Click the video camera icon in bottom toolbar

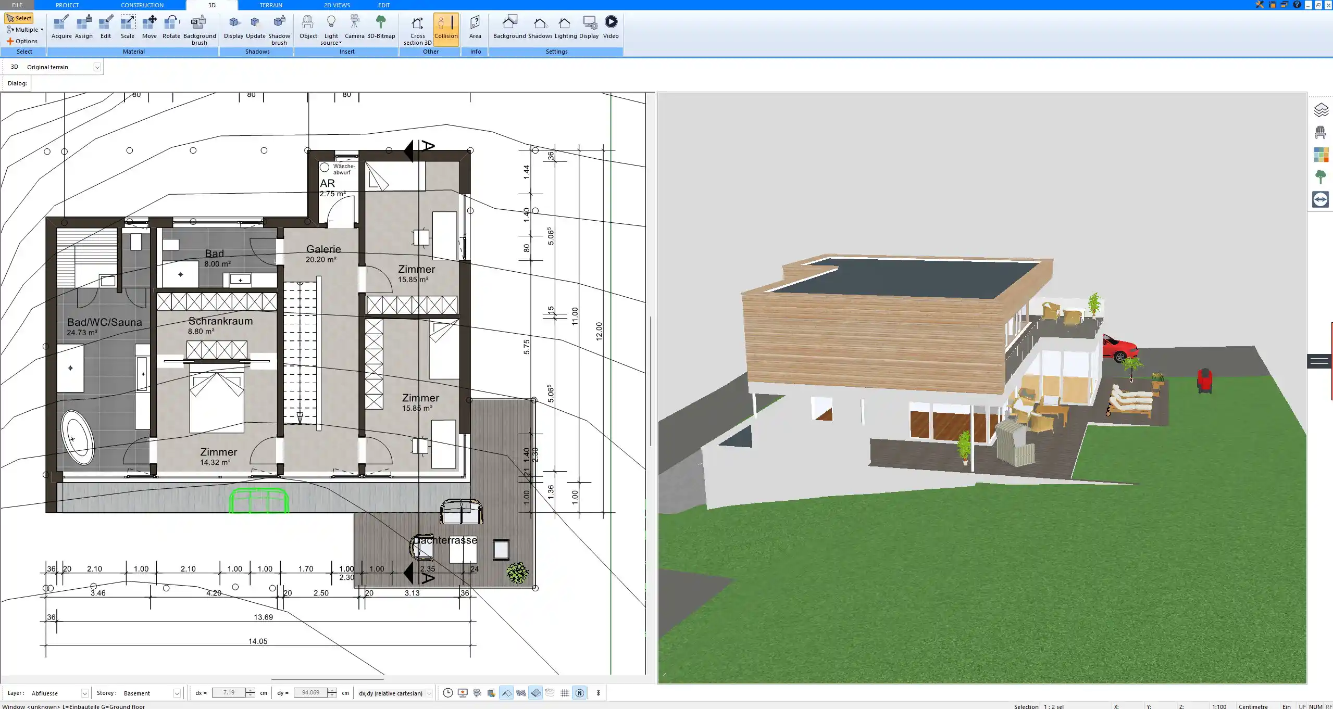477,693
